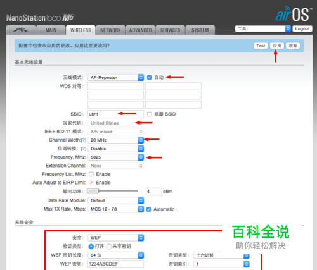Click the output power dBm value field
The width and height of the screenshot is (317, 270).
pos(153,192)
